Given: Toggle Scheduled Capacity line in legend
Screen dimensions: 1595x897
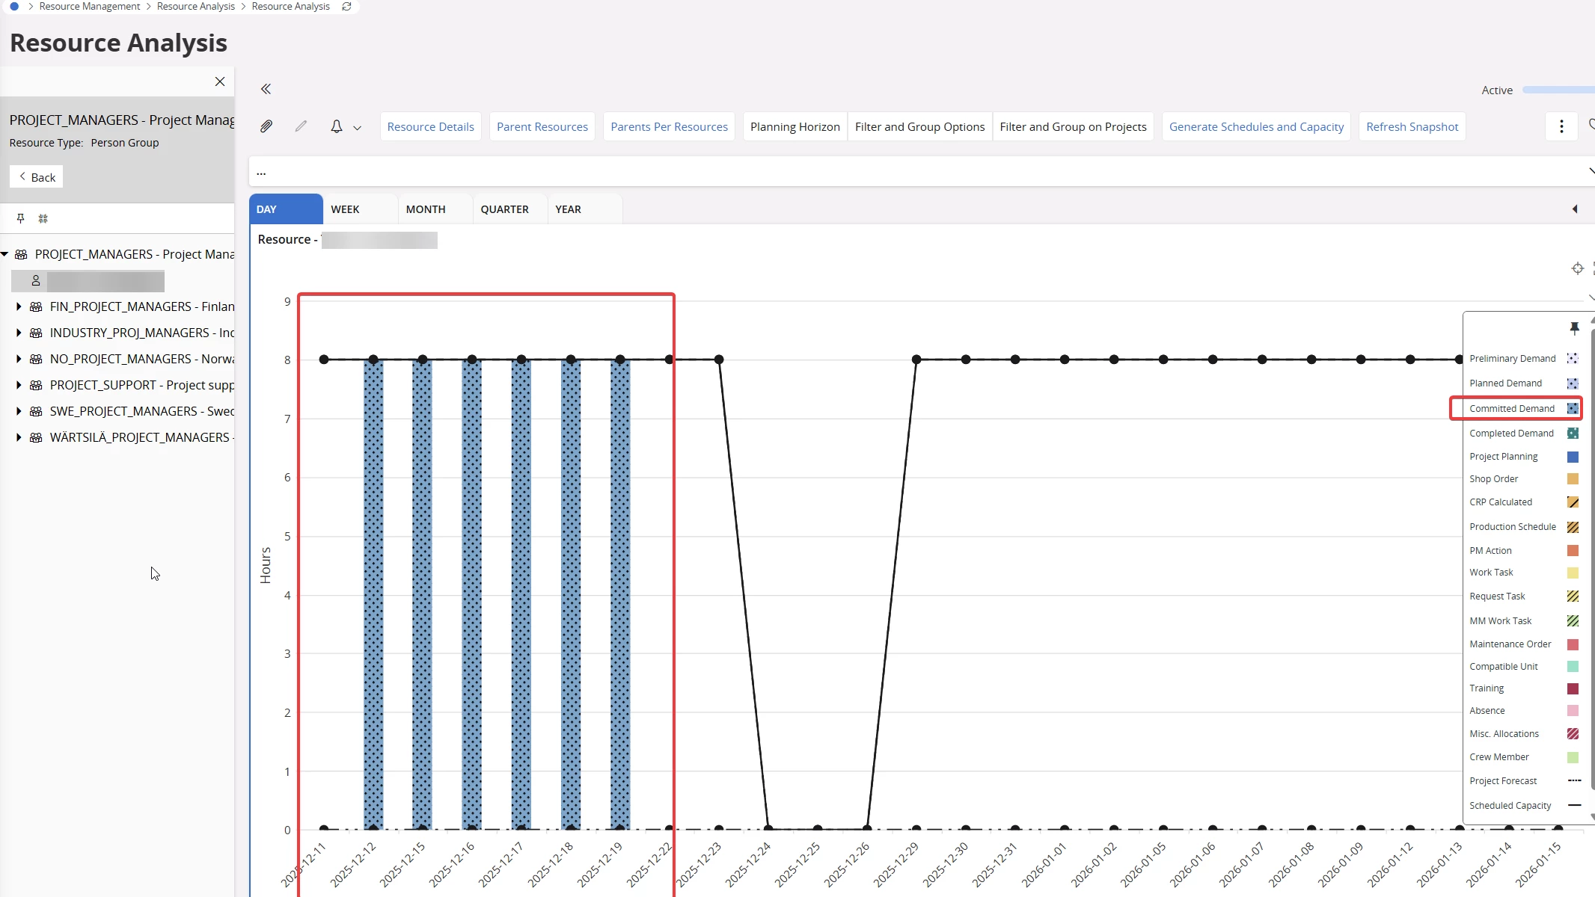Looking at the screenshot, I should (1510, 805).
